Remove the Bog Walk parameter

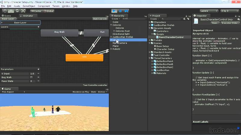tap(38, 77)
